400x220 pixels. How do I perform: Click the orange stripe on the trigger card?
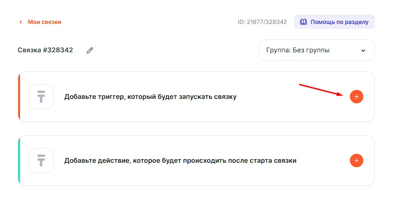point(19,97)
